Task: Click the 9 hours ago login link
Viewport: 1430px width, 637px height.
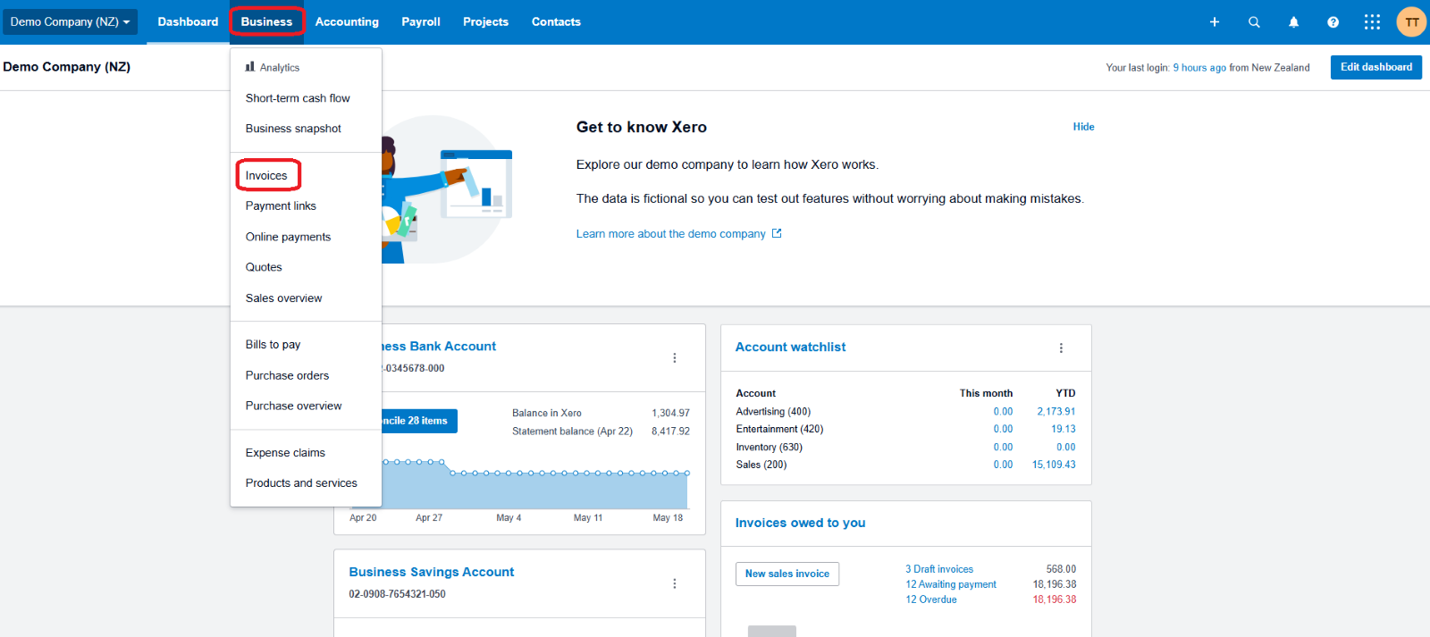Action: point(1199,68)
